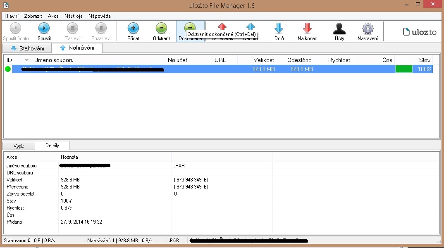This screenshot has height=248, width=444.
Task: Switch to the Výpis tab
Action: pyautogui.click(x=19, y=146)
